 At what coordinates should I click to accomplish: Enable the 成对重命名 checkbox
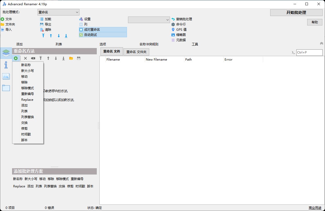tap(81, 30)
